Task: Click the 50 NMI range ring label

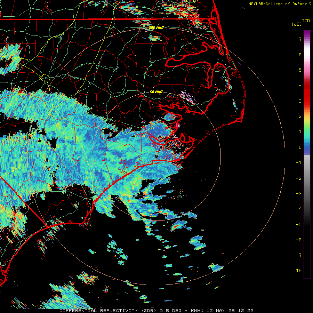Action: click(x=156, y=92)
